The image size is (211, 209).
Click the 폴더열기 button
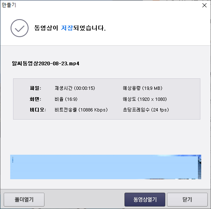[x=24, y=200]
